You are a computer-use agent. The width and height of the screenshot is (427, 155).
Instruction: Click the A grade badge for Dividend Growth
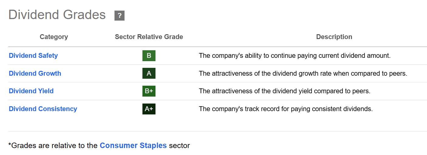(149, 74)
